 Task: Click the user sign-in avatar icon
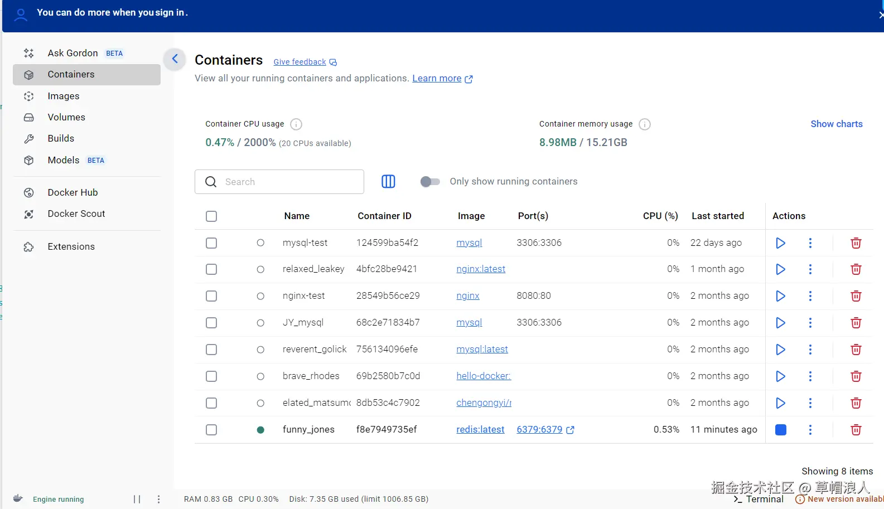pyautogui.click(x=21, y=14)
